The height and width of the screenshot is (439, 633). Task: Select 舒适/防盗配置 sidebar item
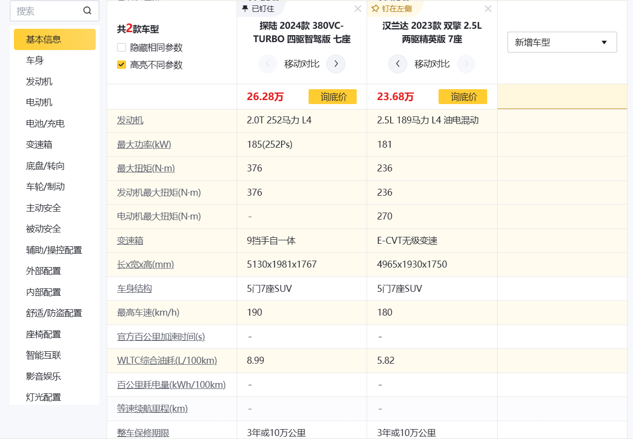tap(54, 313)
